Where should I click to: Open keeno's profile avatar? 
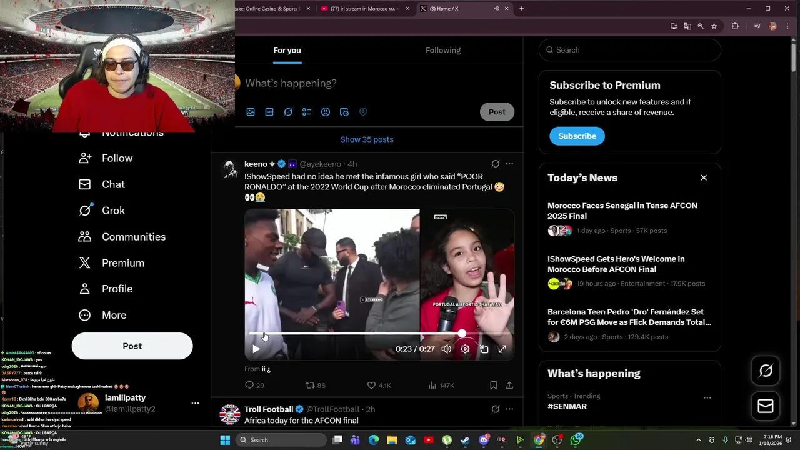point(230,169)
